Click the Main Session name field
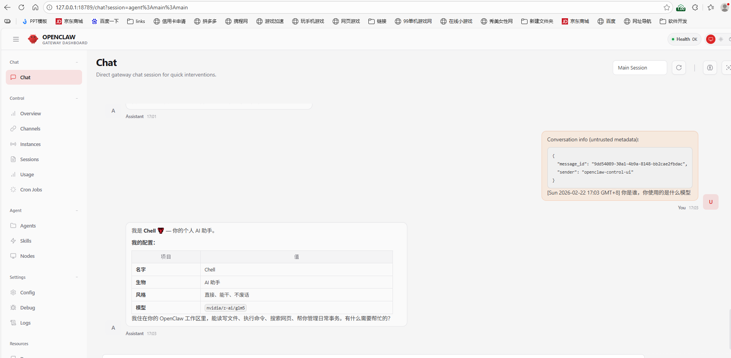Viewport: 731px width, 358px height. click(639, 67)
